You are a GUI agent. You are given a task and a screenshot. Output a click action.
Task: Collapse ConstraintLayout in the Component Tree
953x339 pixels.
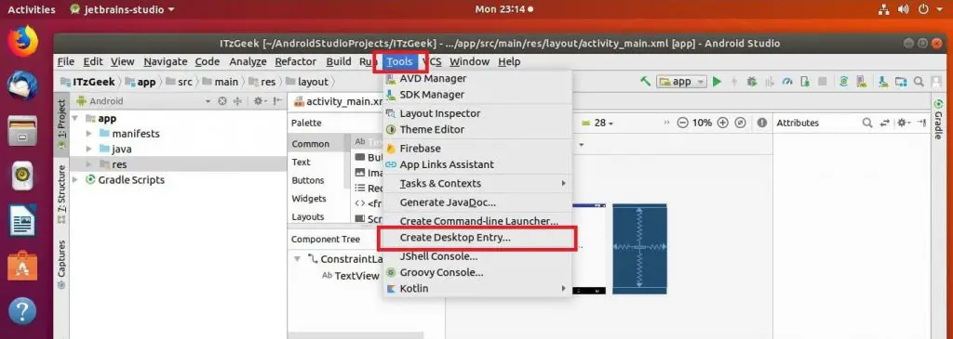(297, 259)
